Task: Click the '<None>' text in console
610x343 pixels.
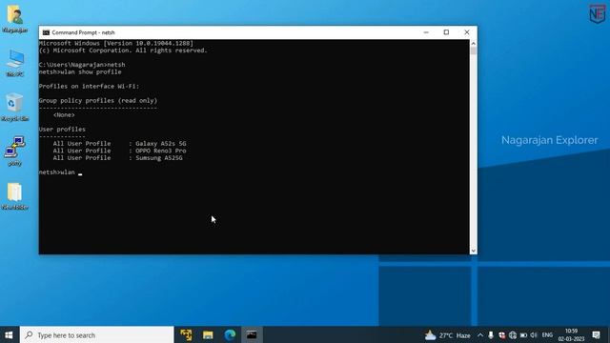Action: [x=64, y=115]
